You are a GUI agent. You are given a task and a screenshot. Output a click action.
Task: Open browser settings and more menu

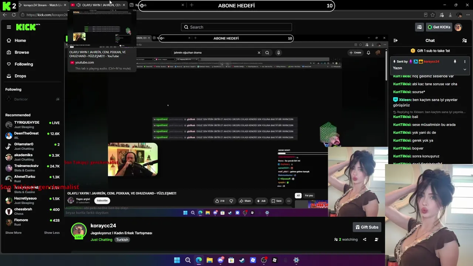coord(468,15)
